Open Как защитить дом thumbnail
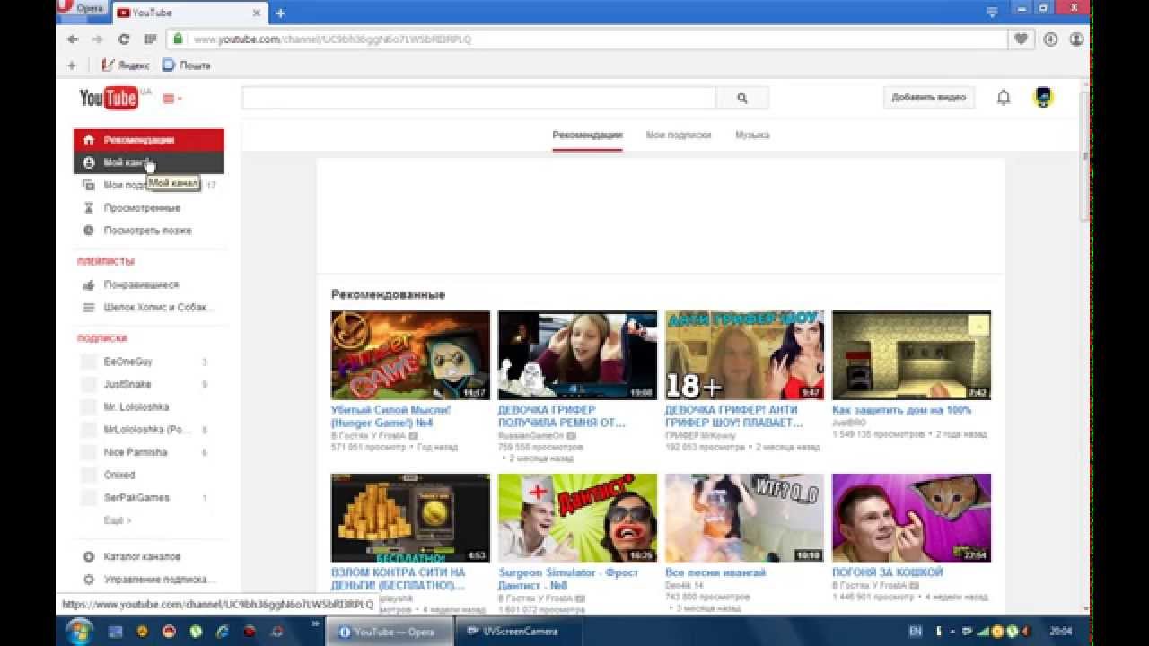The height and width of the screenshot is (646, 1149). coord(911,355)
